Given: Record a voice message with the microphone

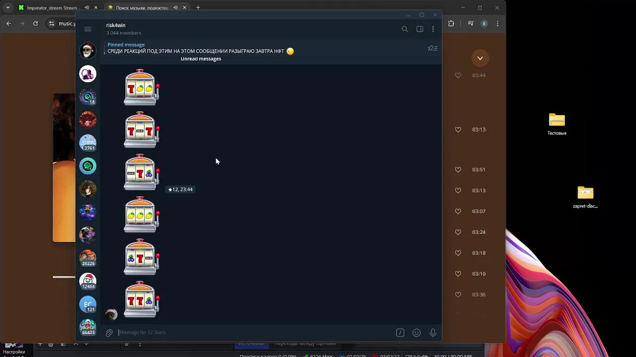Looking at the screenshot, I should click(x=433, y=333).
